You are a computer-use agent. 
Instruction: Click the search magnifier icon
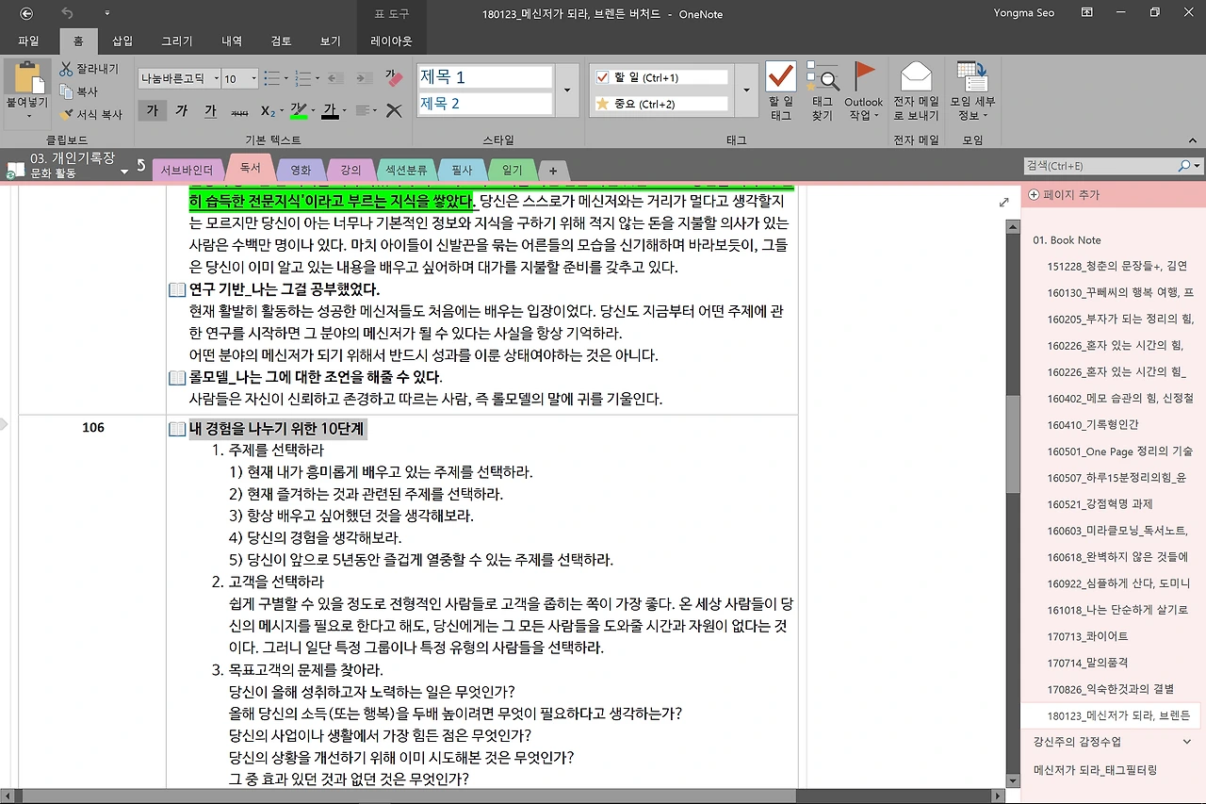1184,166
